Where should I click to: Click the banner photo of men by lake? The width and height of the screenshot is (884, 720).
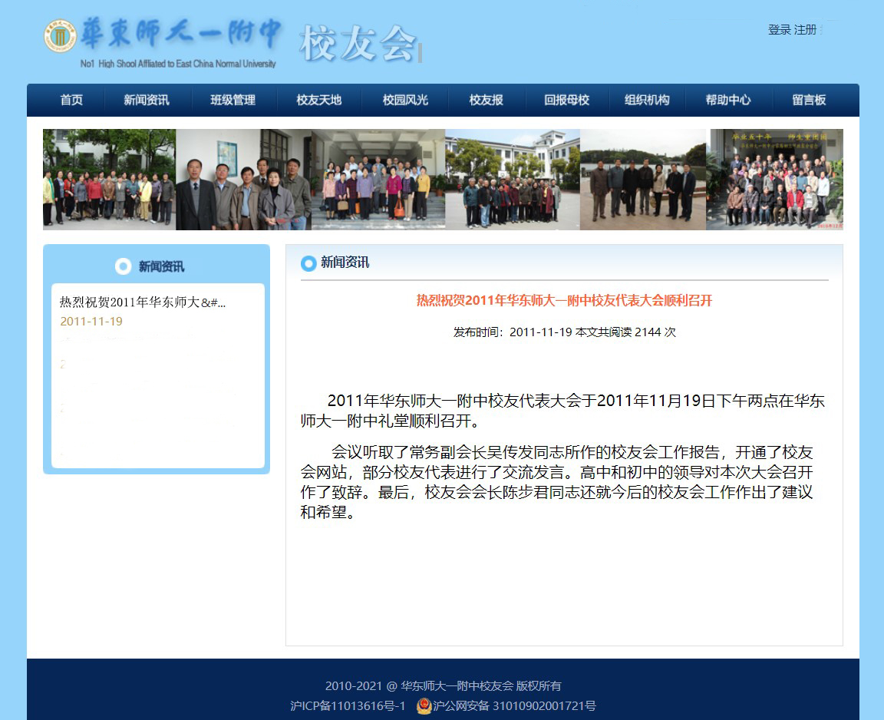click(643, 180)
